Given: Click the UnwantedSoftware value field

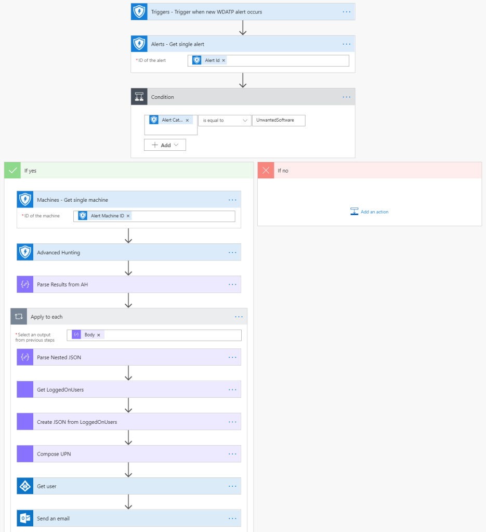Looking at the screenshot, I should coord(278,120).
